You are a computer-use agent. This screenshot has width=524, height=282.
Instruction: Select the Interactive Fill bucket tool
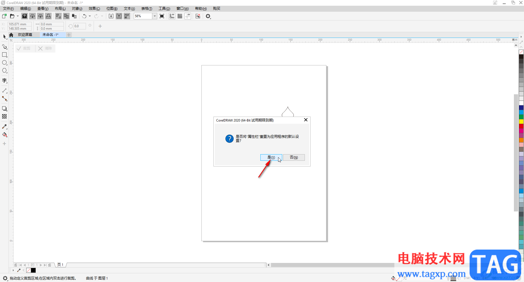4,135
